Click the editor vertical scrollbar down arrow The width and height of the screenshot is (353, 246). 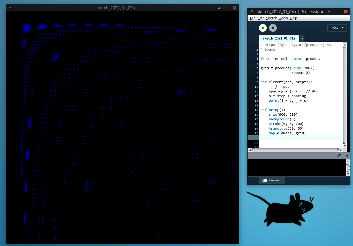[x=345, y=146]
